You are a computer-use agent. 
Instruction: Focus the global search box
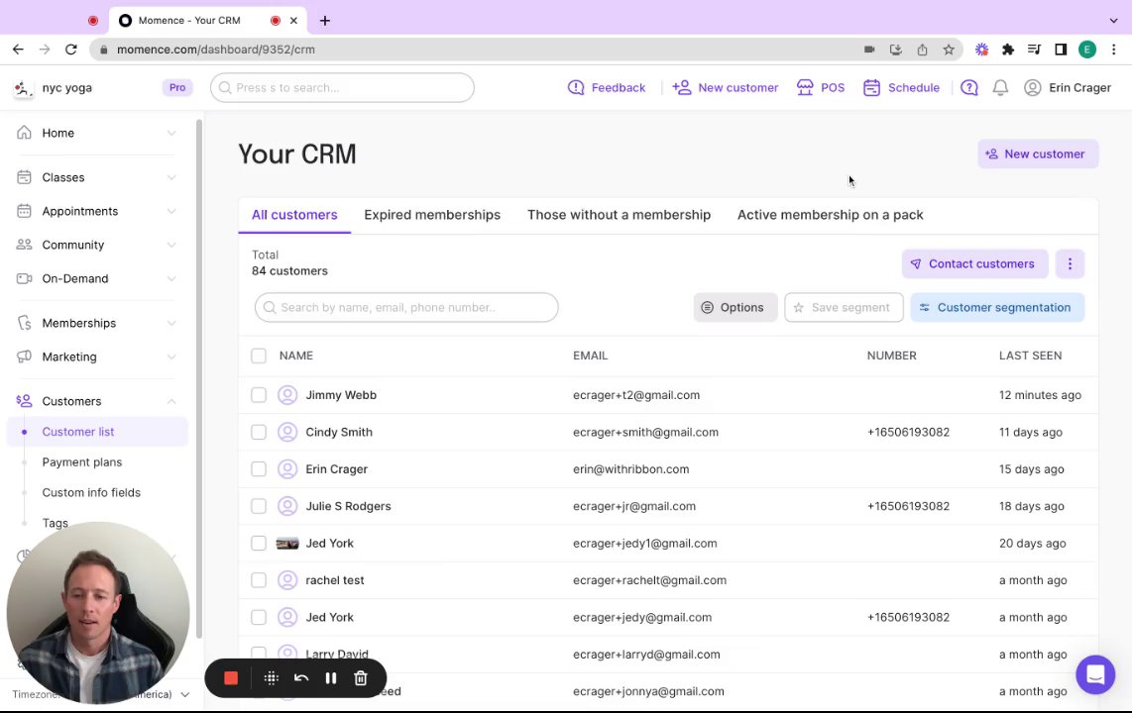click(x=342, y=87)
